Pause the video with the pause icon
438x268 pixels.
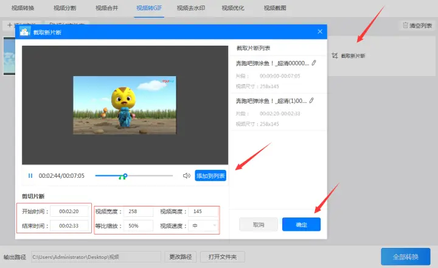point(30,175)
